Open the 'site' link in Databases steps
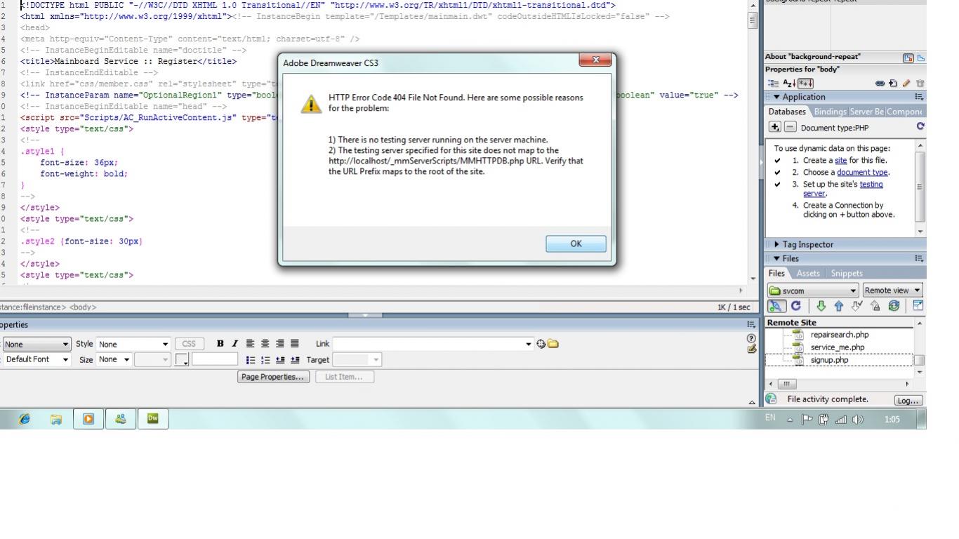 click(840, 161)
